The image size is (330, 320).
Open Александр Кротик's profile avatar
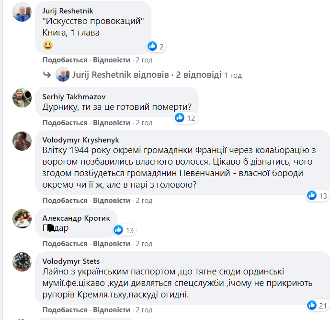[22, 219]
